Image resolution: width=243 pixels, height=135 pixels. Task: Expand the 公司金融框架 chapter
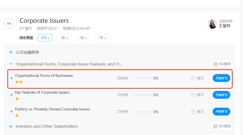11,52
